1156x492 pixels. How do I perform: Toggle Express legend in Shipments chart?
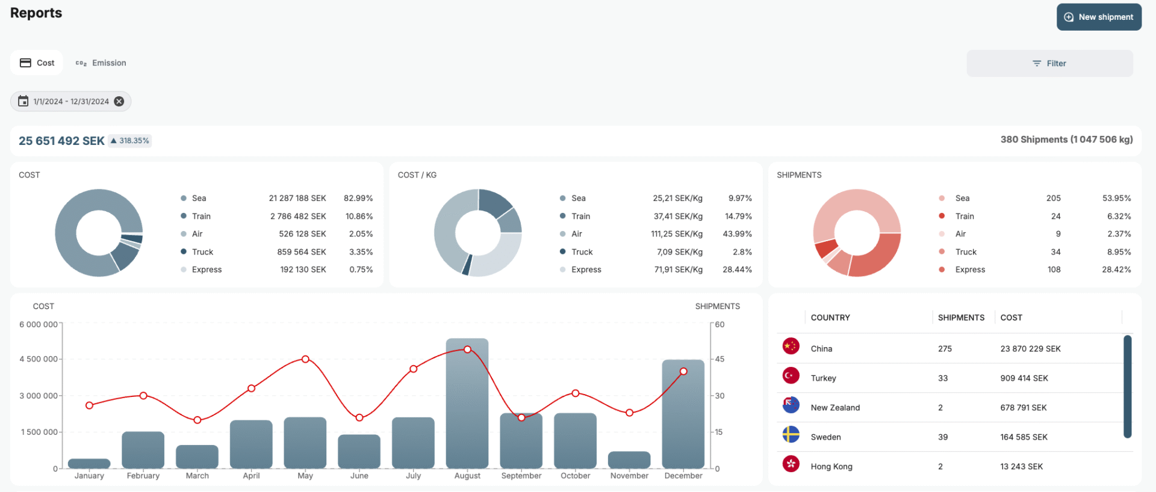tap(969, 269)
